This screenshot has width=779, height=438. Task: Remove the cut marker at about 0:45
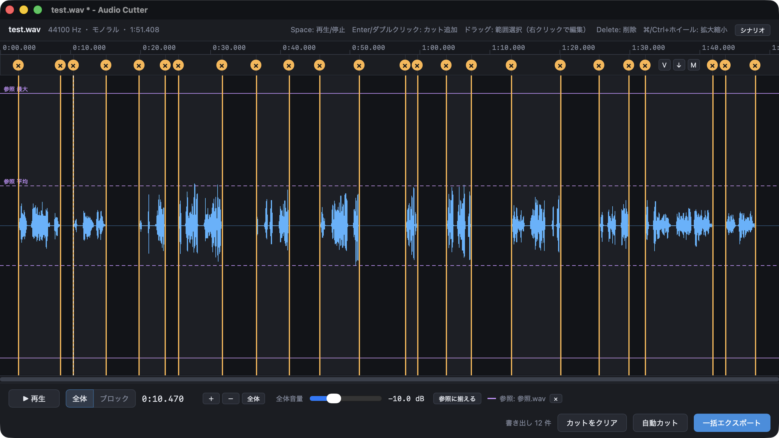(319, 65)
